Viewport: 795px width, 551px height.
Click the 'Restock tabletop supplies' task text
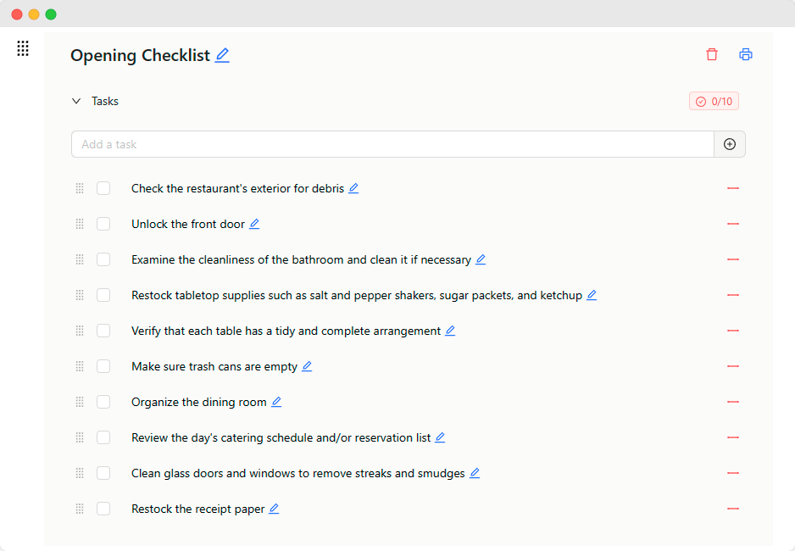(x=356, y=295)
